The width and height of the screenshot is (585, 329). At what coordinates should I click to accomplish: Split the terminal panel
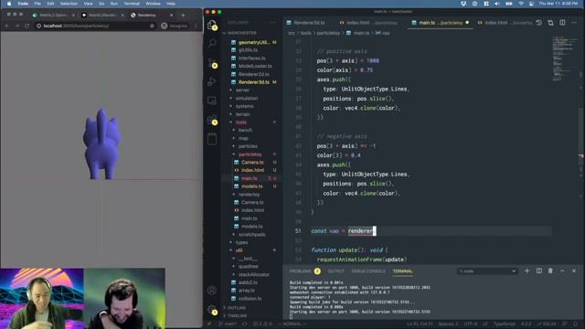pyautogui.click(x=538, y=271)
